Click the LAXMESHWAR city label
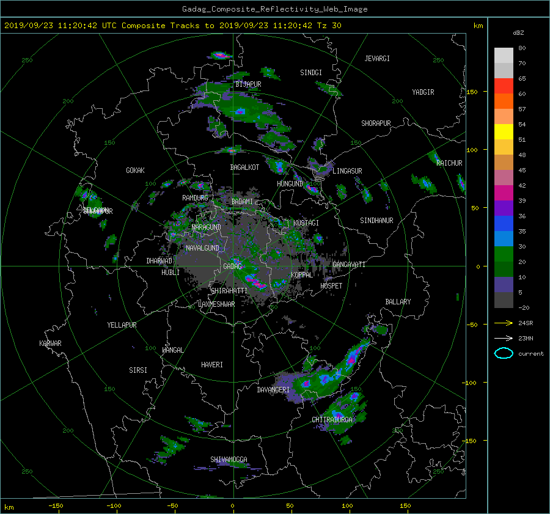Screen dimensions: 550x514 coord(216,304)
